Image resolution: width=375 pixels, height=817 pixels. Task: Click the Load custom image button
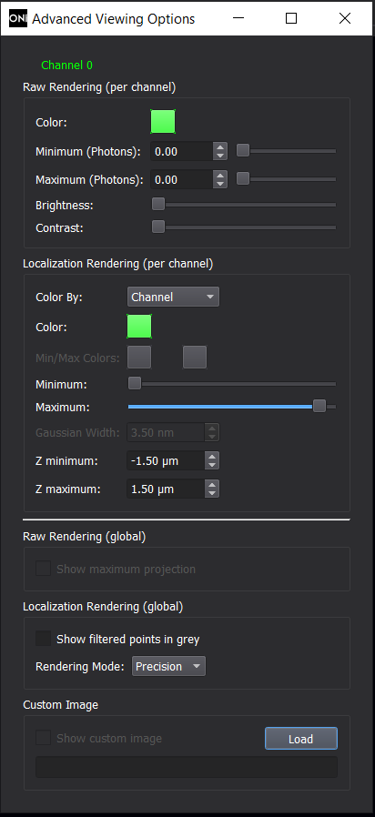pyautogui.click(x=301, y=739)
